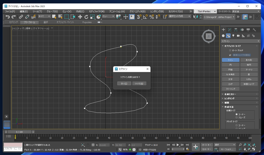
Task: Click the Mirror tool icon
Action: 195,17
